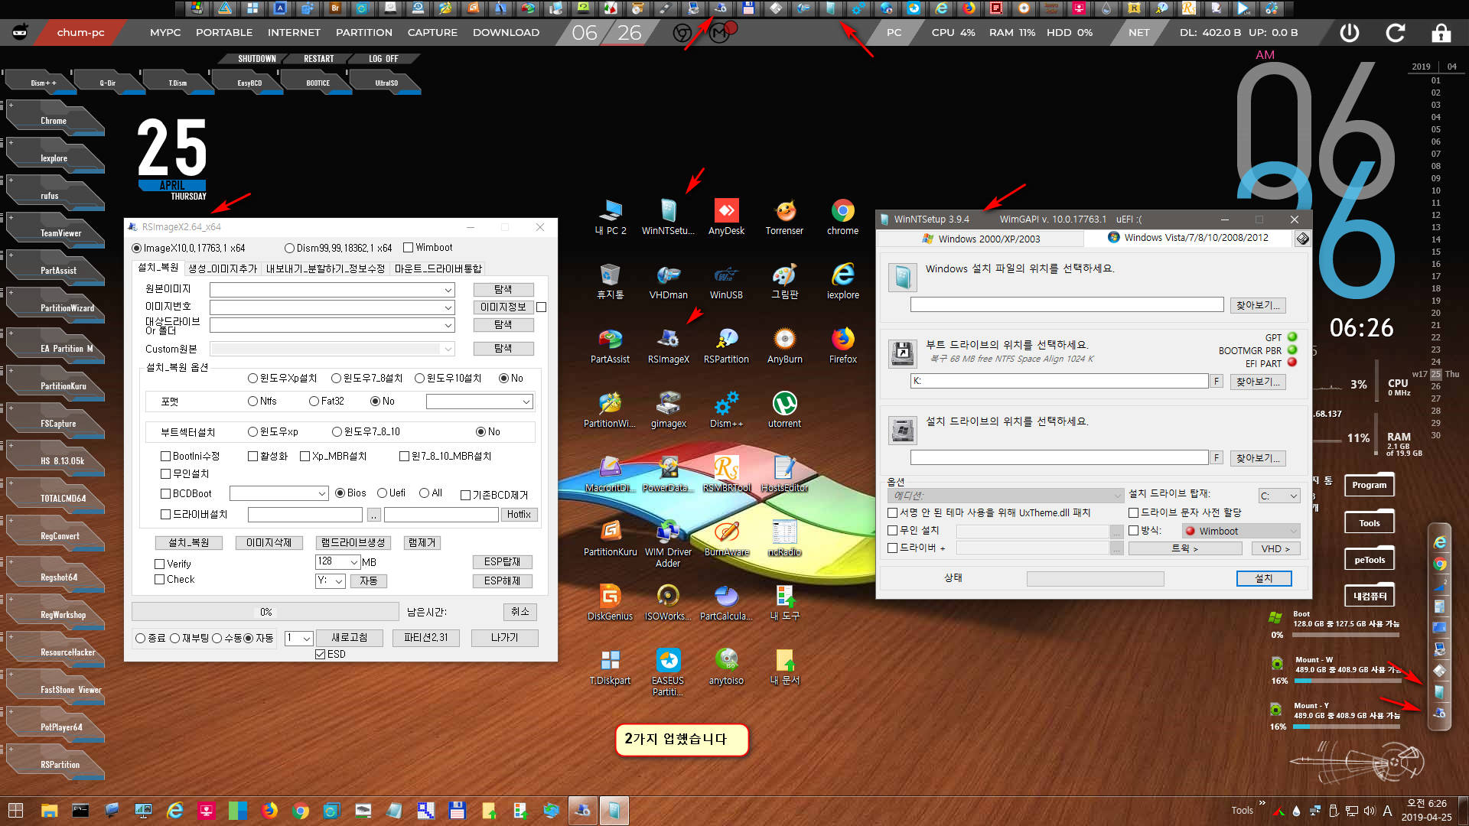Screen dimensions: 1469x826
Task: Launch T.Diskpart desktop icon
Action: tap(610, 666)
